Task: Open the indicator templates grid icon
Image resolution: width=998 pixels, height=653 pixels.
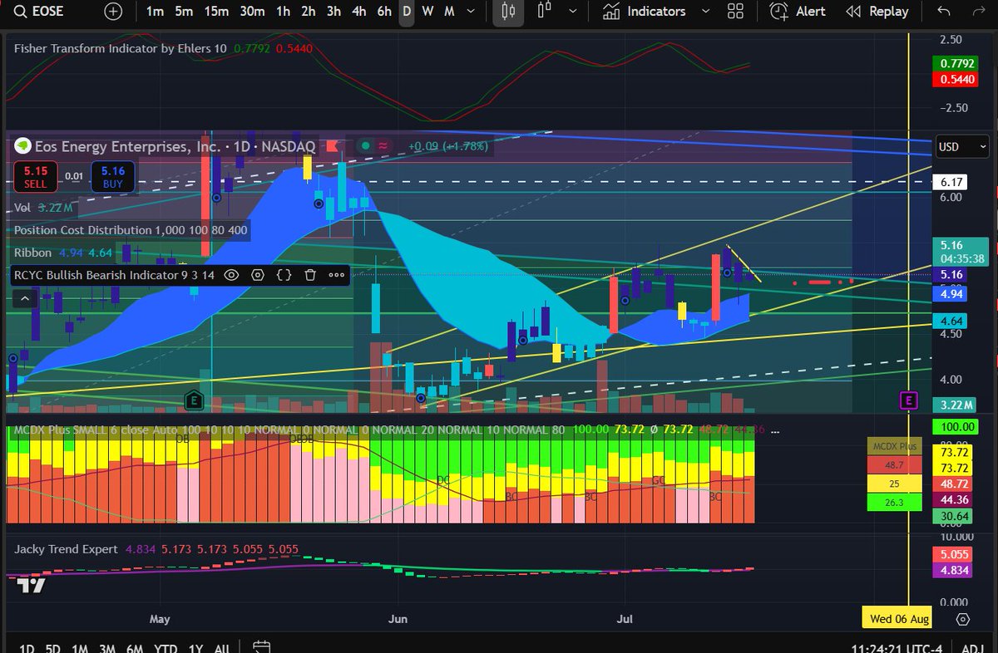Action: click(x=735, y=12)
